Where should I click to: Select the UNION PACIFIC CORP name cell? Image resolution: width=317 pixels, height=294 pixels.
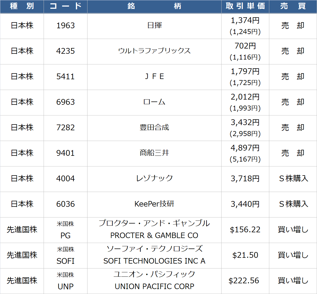154,286
